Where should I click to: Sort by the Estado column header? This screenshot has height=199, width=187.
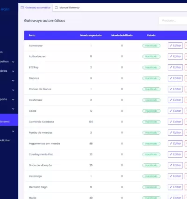coord(151,35)
